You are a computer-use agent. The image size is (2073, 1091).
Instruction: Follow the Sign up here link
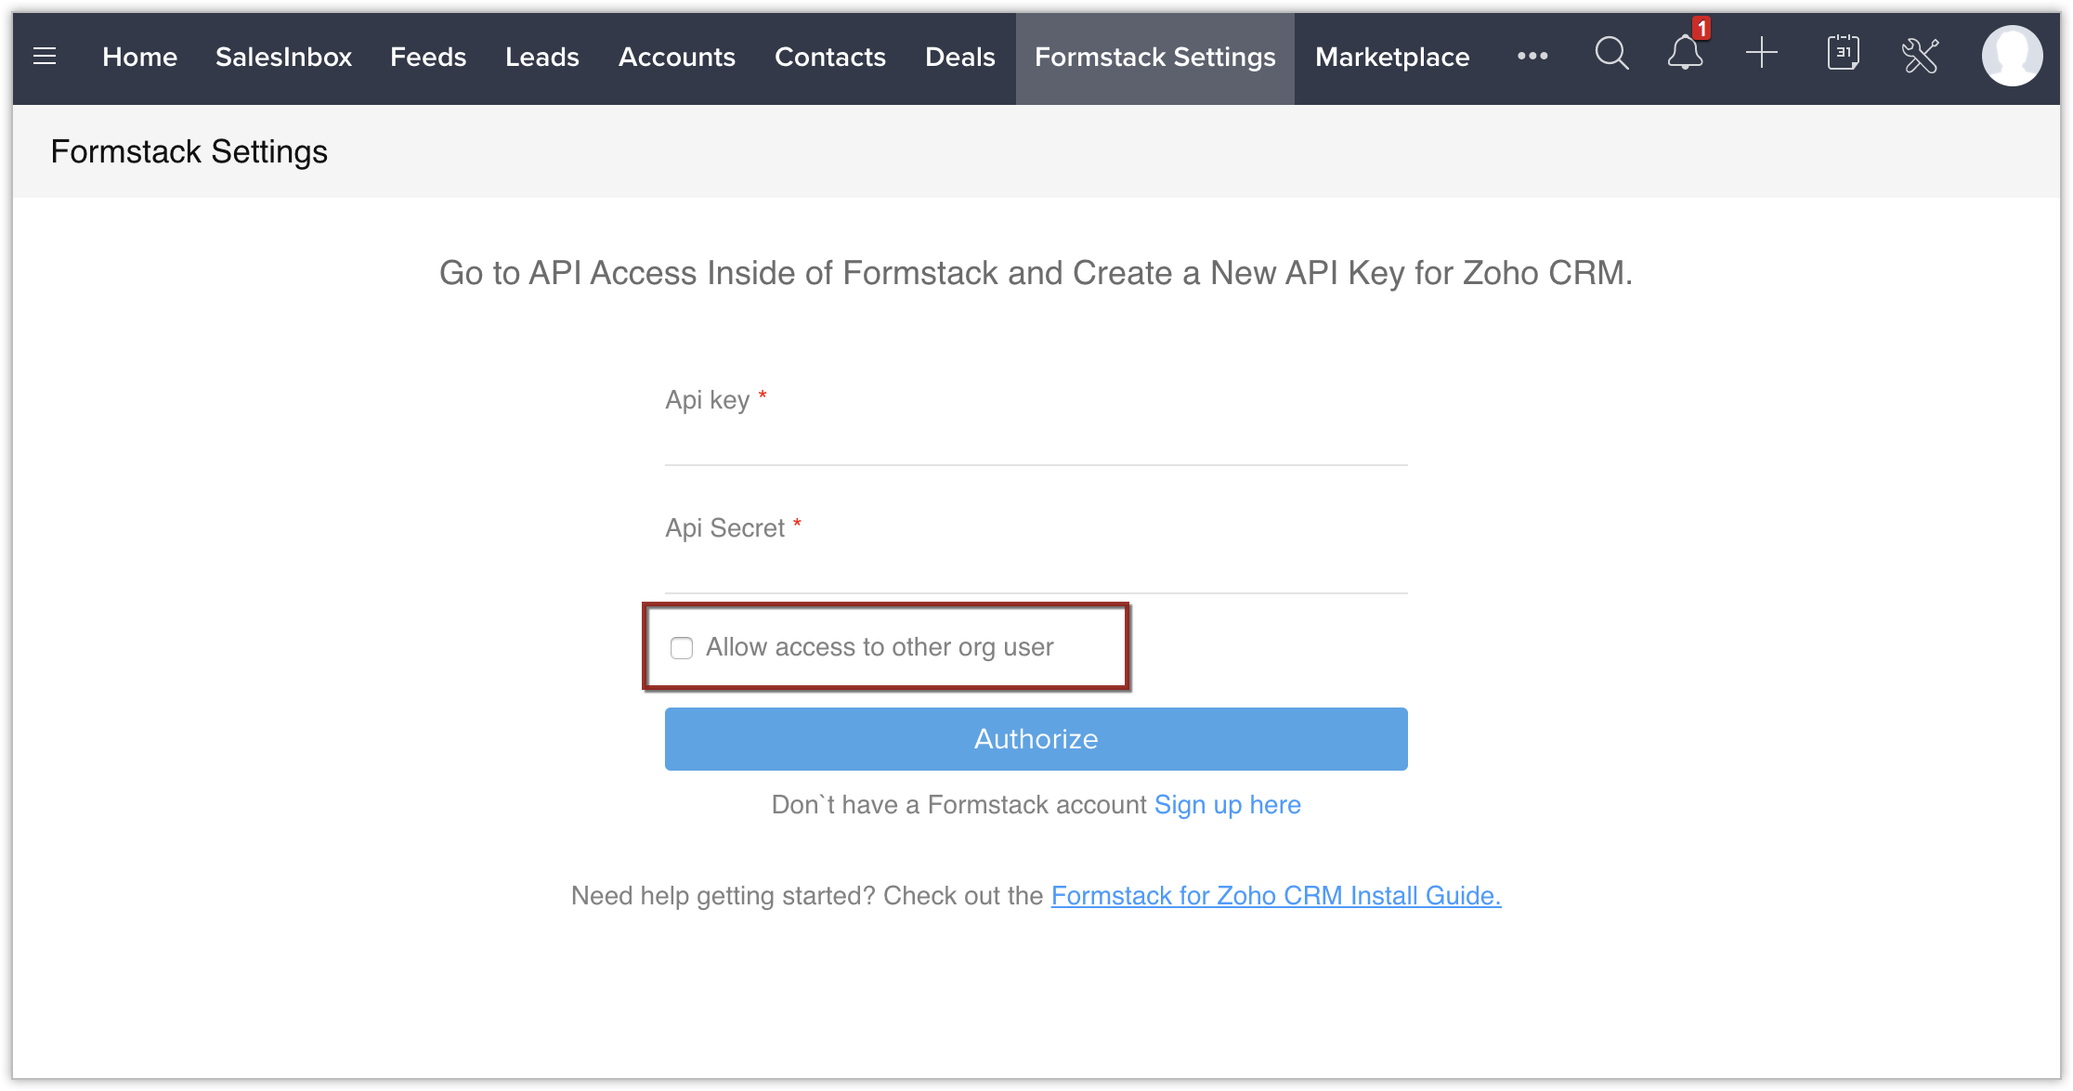(1227, 804)
